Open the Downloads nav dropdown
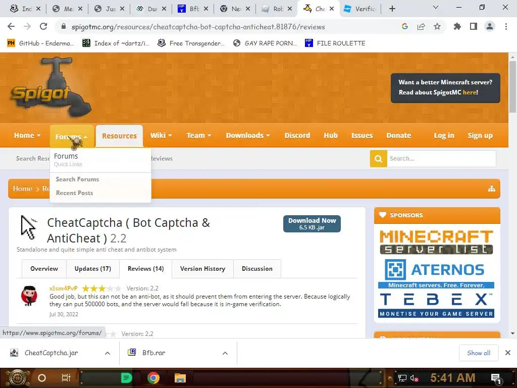 tap(248, 135)
